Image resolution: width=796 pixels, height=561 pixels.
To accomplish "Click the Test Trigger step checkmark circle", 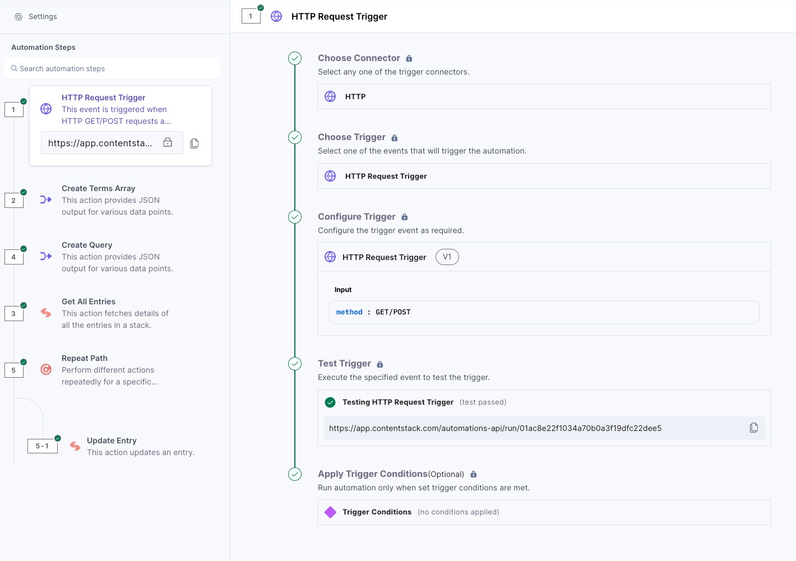I will click(295, 364).
